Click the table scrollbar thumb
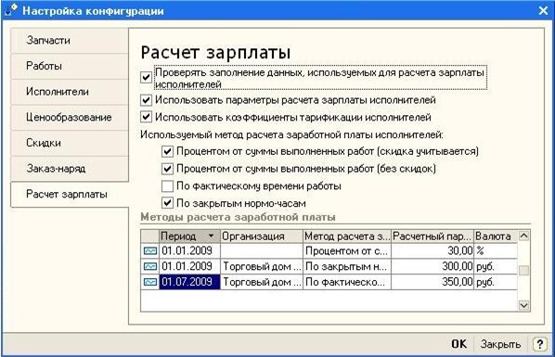 (x=523, y=271)
